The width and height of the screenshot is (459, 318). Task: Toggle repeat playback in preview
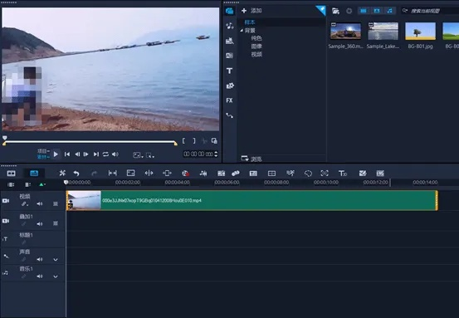[x=105, y=154]
